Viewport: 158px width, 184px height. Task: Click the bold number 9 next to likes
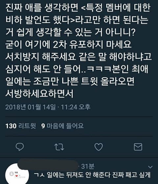(43, 126)
